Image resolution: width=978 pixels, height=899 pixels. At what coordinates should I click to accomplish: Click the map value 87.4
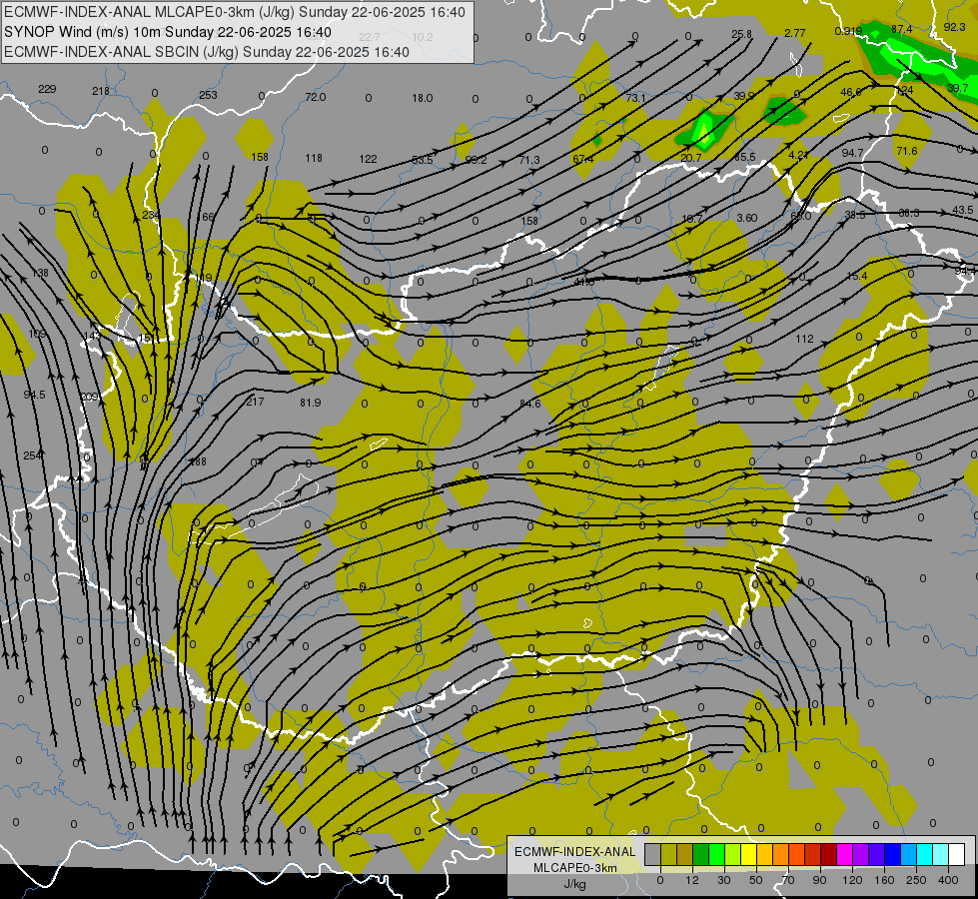901,29
